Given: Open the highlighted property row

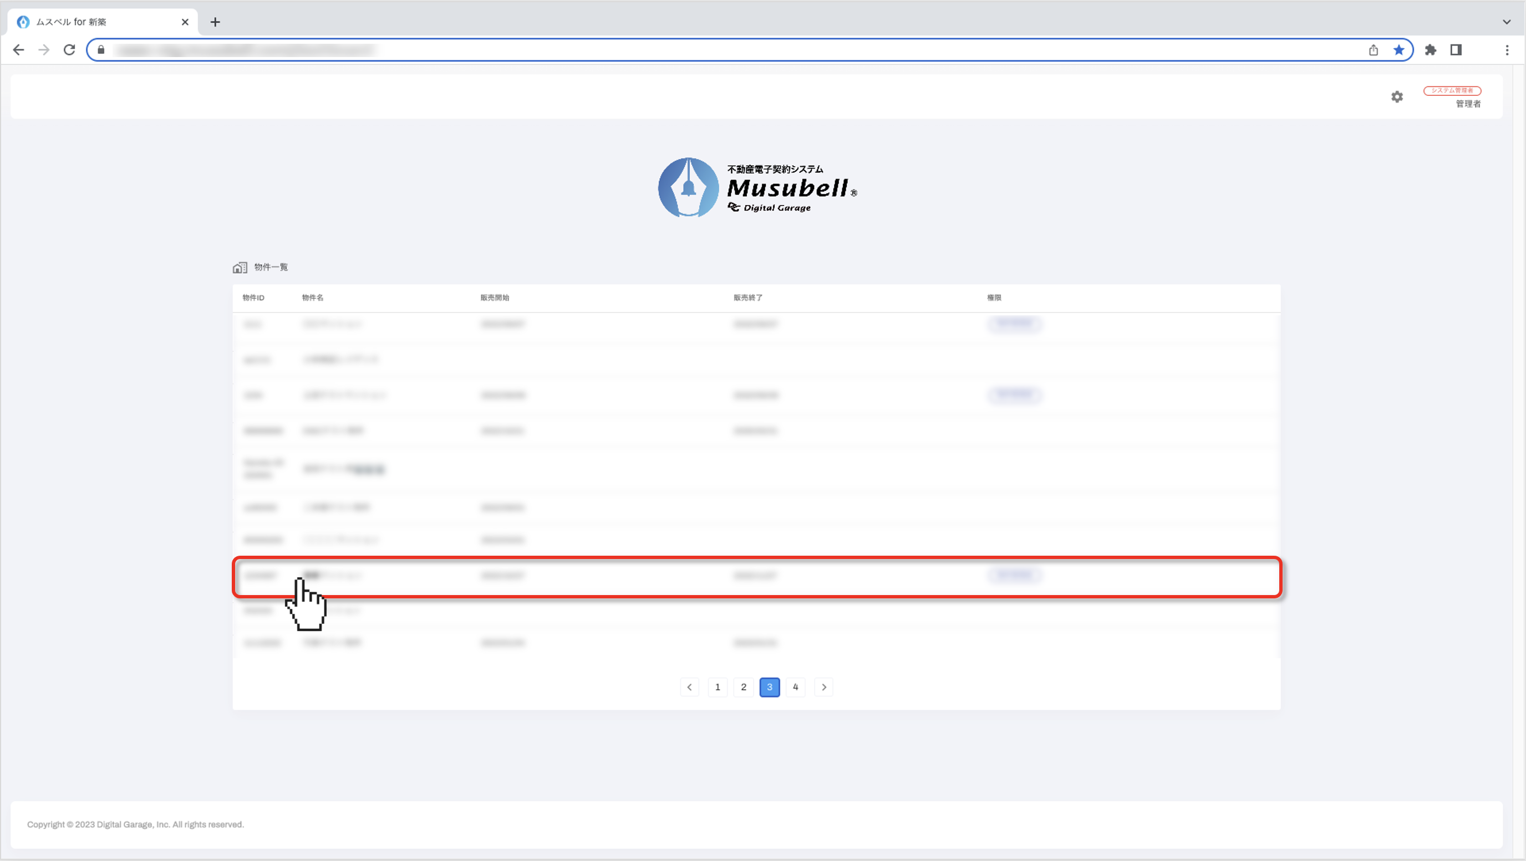Looking at the screenshot, I should pos(756,576).
